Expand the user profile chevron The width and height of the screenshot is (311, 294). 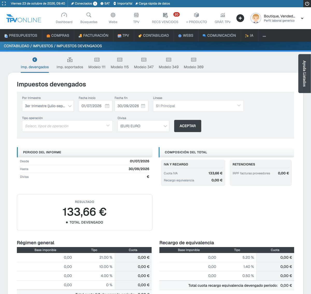pos(302,18)
